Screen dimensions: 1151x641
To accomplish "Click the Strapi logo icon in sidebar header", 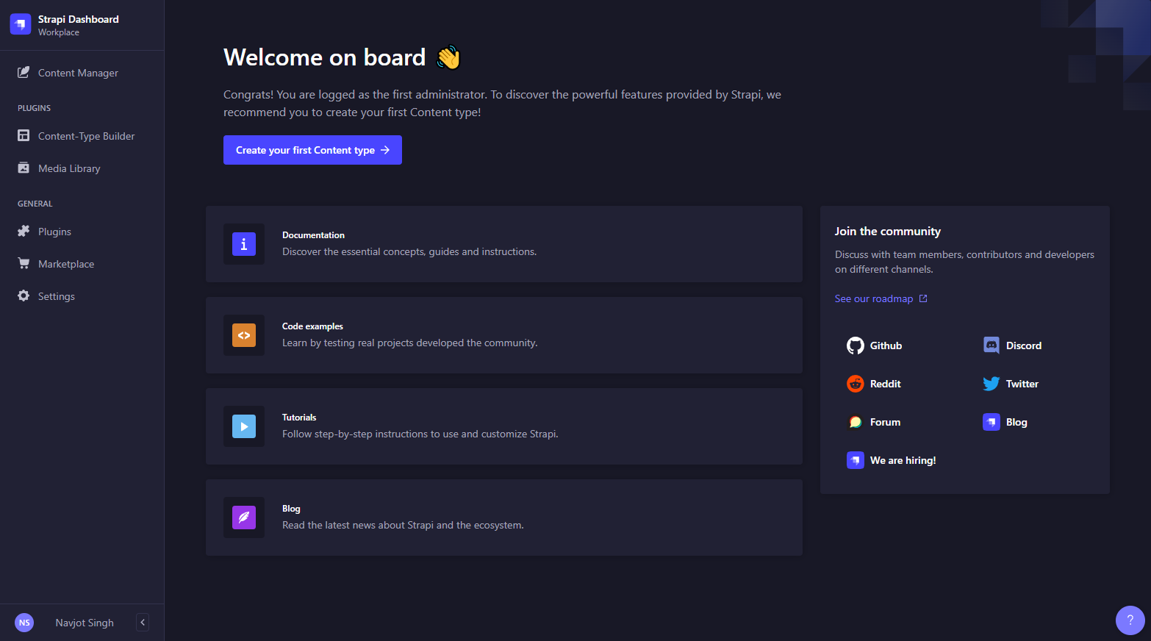I will [x=21, y=24].
